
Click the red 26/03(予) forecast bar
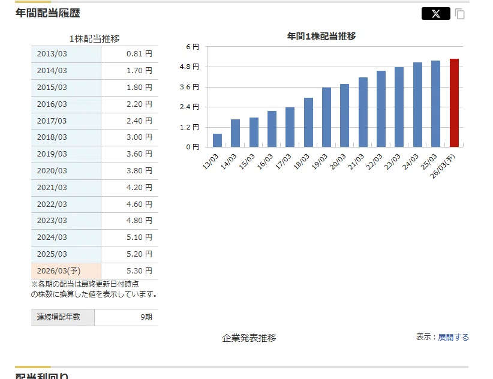click(x=454, y=103)
